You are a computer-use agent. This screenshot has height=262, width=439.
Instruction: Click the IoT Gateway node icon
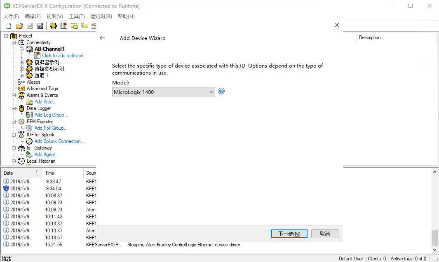click(x=21, y=148)
